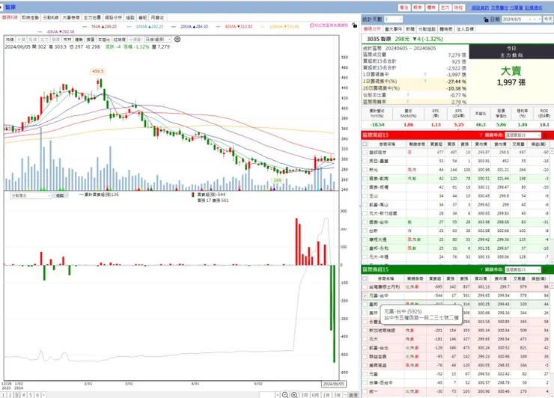Click 買賣超 column header in 賣超 table
Viewport: 554px width, 398px height.
pos(436,278)
